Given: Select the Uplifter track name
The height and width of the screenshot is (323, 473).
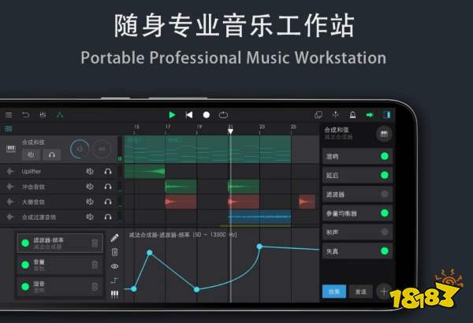Looking at the screenshot, I should (31, 171).
